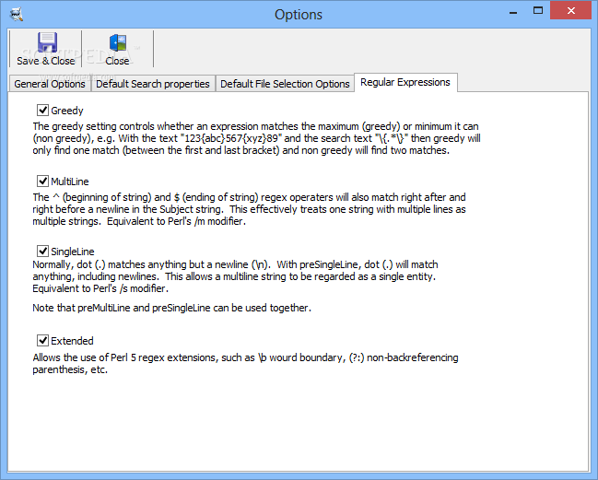Toggle the MultiLine checkbox
The width and height of the screenshot is (598, 480).
(x=42, y=181)
